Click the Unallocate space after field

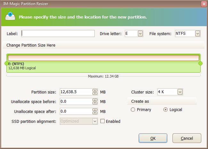[76, 111]
